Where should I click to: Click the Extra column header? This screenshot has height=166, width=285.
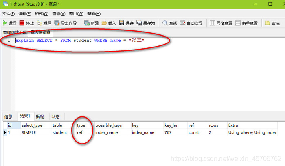coord(252,125)
